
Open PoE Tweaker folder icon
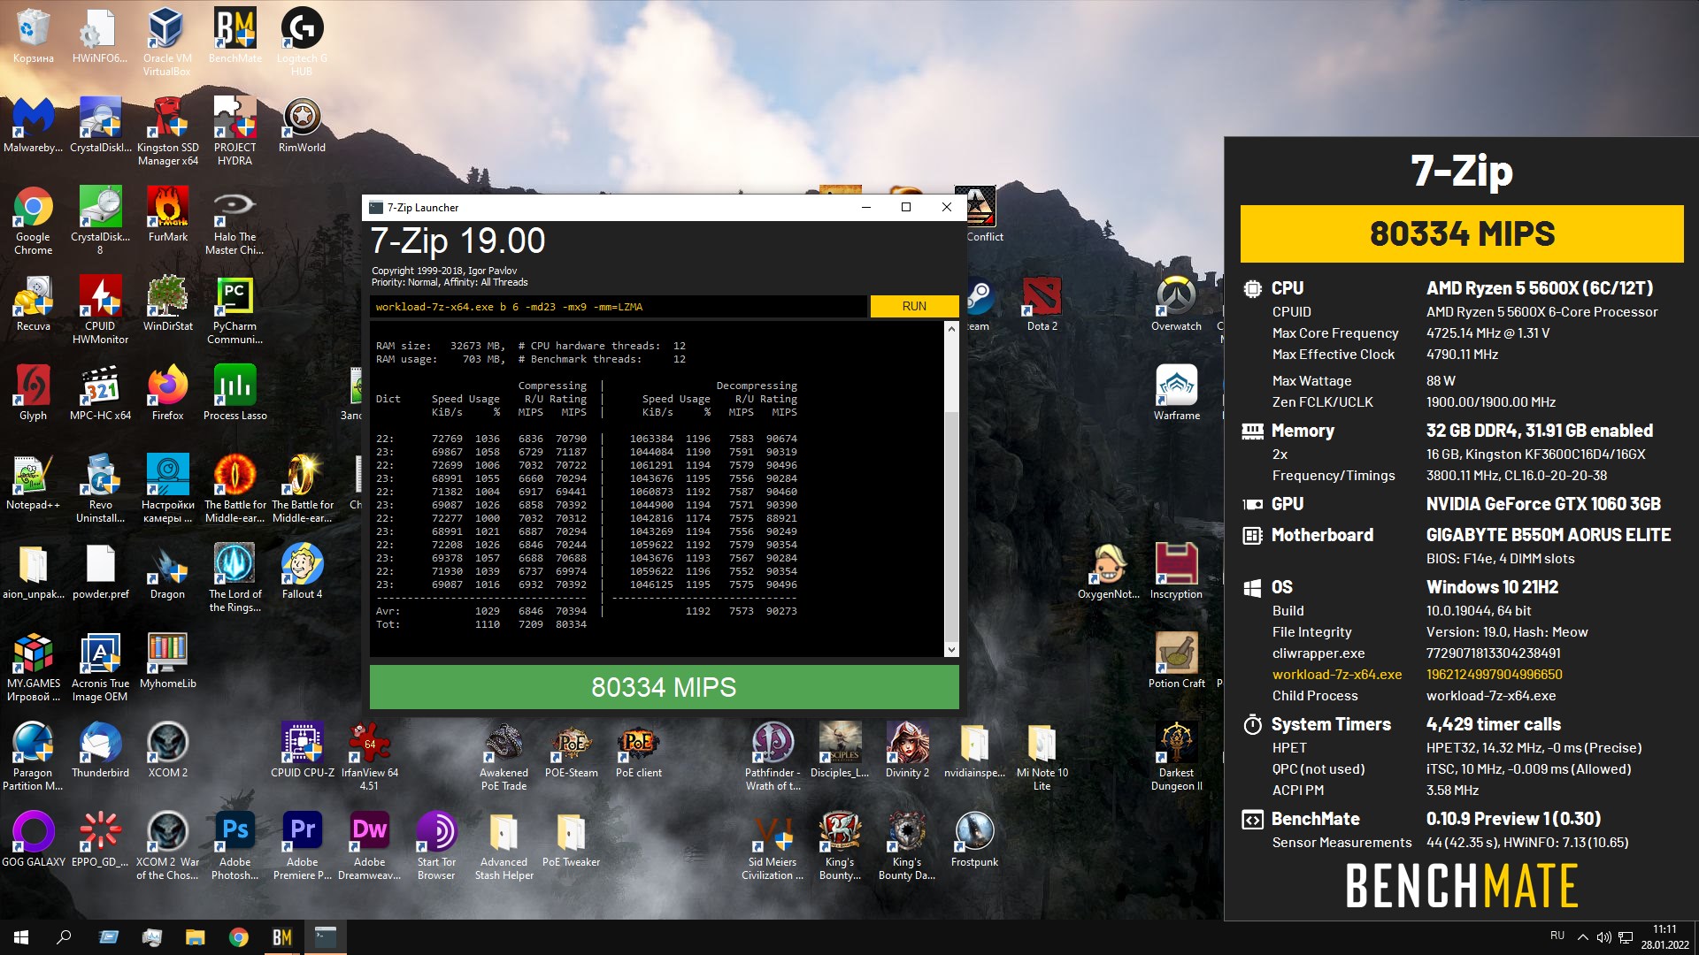571,839
